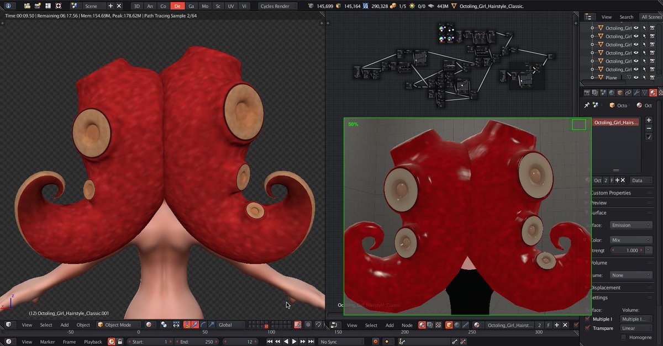The width and height of the screenshot is (663, 346).
Task: Open the timeline Playback menu
Action: point(93,342)
